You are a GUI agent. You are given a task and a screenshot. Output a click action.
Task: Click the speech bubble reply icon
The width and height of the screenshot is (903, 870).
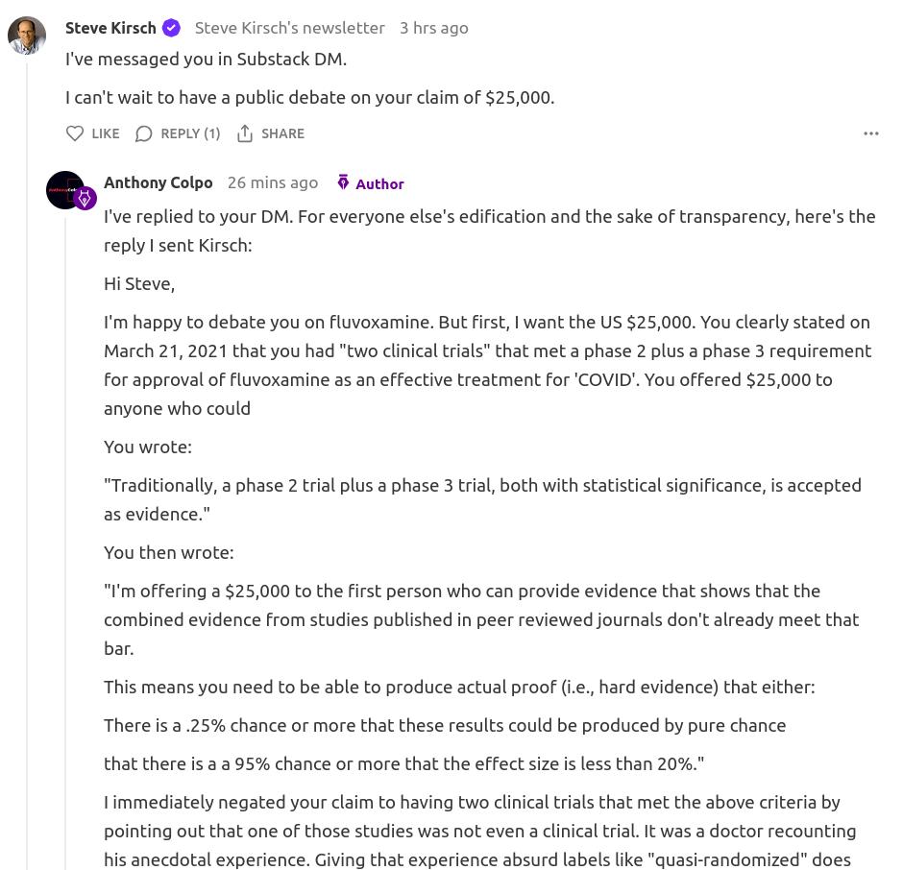click(144, 133)
